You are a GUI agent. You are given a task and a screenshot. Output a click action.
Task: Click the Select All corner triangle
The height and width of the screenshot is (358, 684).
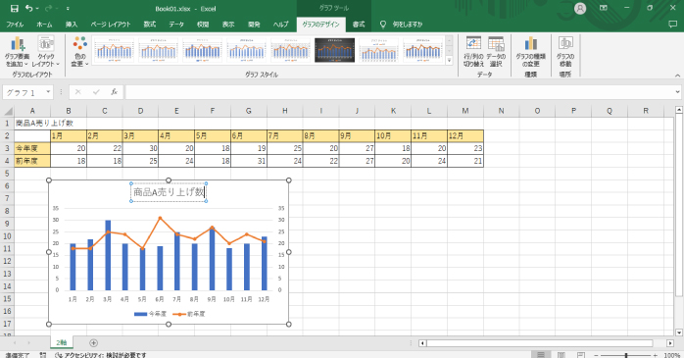pos(8,111)
